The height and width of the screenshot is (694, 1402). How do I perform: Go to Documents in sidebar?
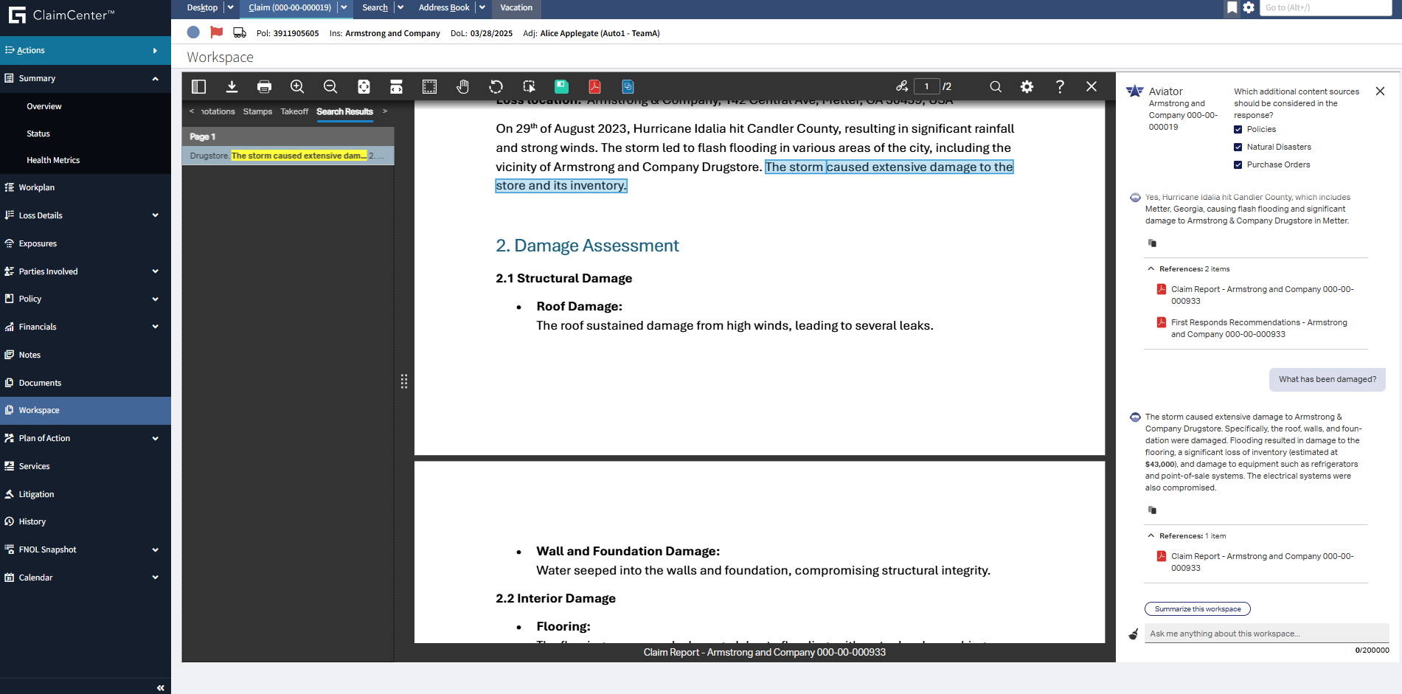coord(40,383)
